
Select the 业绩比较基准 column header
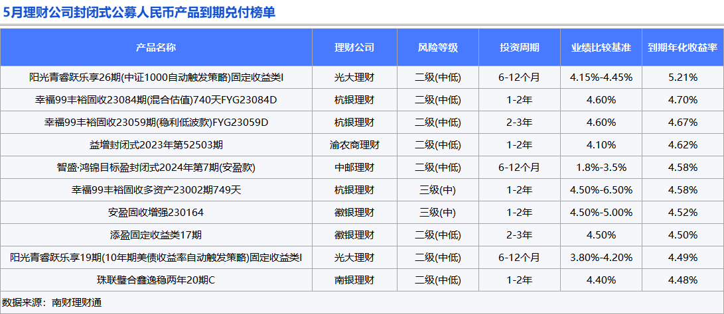601,48
